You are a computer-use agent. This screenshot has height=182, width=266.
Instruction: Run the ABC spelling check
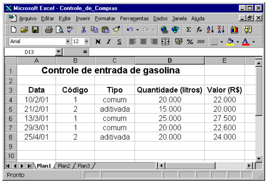tap(70, 30)
